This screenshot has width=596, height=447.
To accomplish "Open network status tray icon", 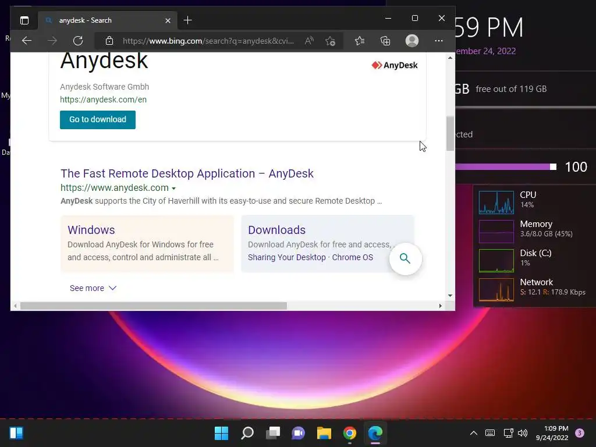I will pos(508,433).
